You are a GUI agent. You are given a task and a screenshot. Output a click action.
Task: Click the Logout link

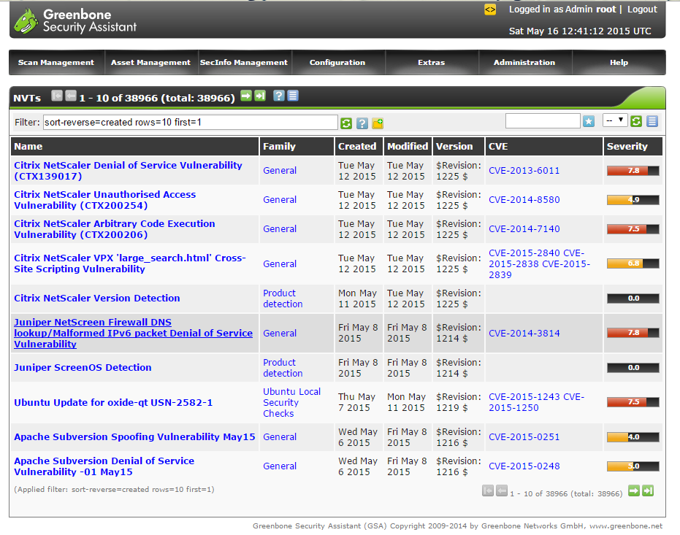coord(643,9)
